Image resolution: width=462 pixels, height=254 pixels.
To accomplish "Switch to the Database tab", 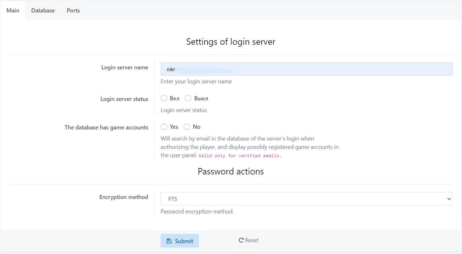I will [43, 11].
